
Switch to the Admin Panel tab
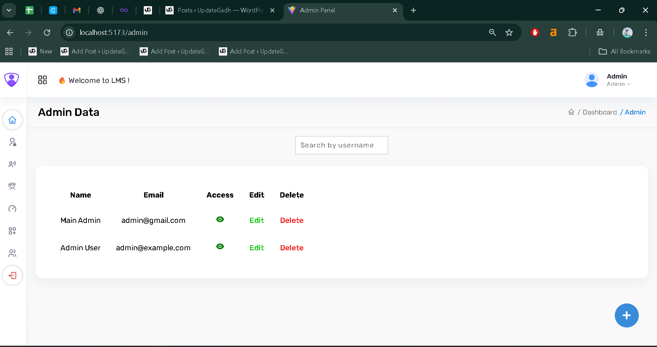(x=329, y=10)
